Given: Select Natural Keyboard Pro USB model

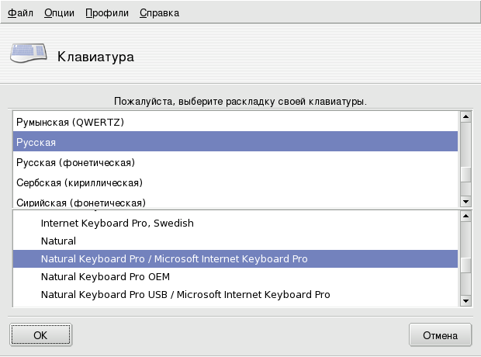Looking at the screenshot, I should tap(185, 295).
